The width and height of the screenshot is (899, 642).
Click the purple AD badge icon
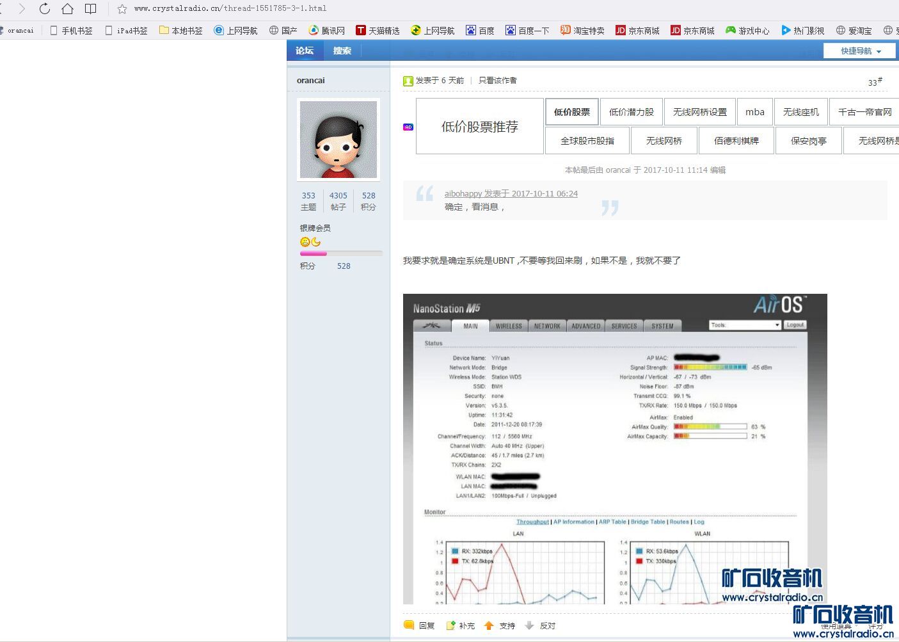pos(408,127)
